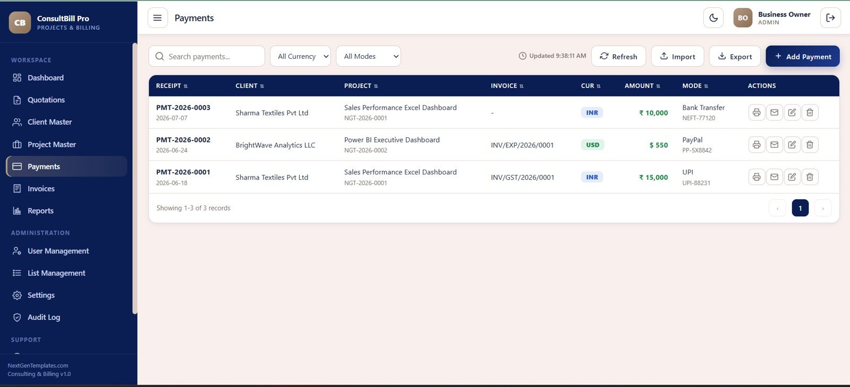Click invoice INV/EXP/2026/0001

click(x=522, y=145)
